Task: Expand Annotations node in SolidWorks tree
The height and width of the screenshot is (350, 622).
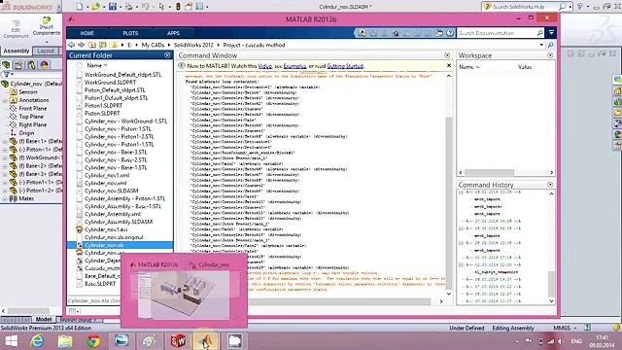Action: click(x=5, y=100)
